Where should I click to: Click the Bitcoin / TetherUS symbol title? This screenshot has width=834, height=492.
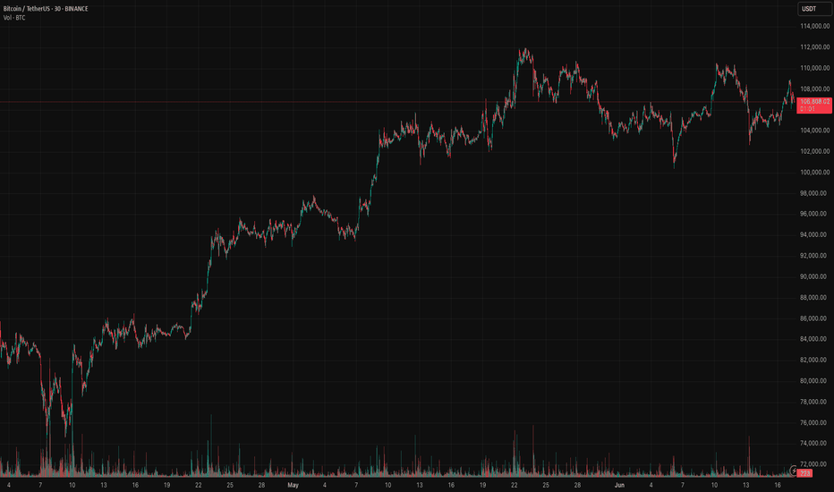pyautogui.click(x=26, y=9)
